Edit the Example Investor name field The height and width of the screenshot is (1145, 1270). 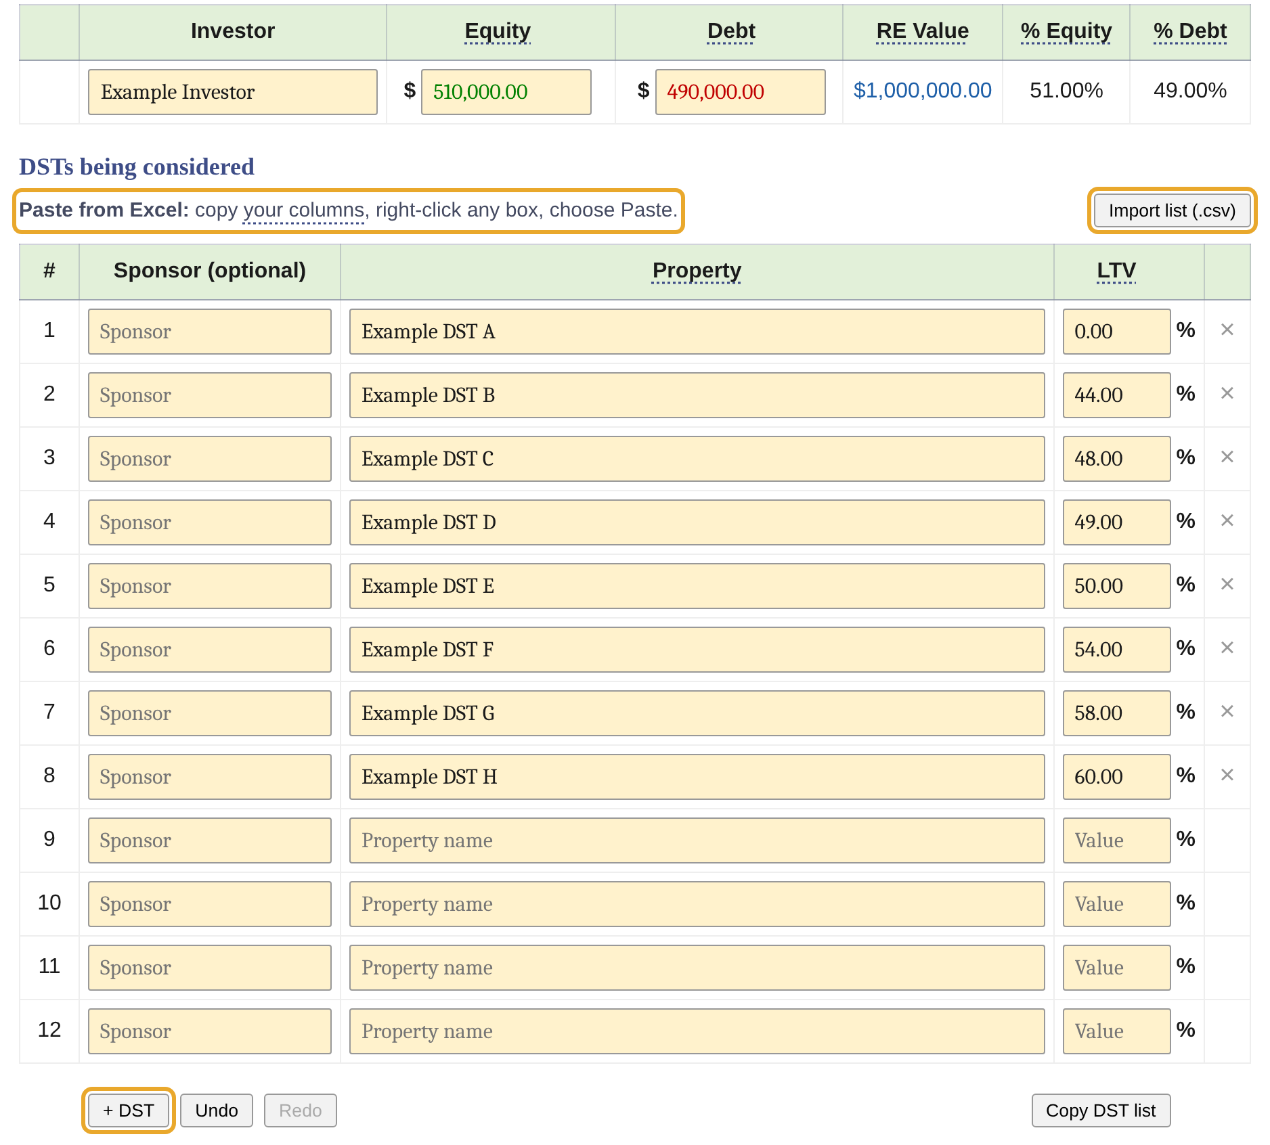[x=233, y=92]
